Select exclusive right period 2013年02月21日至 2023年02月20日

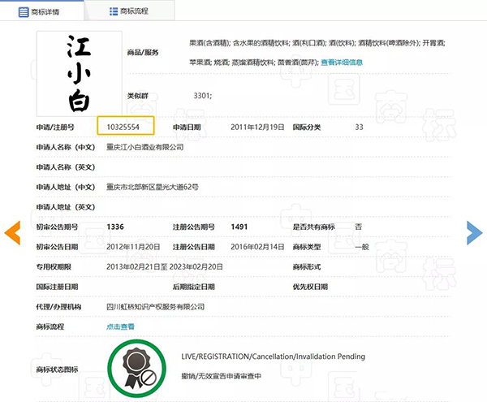click(165, 267)
